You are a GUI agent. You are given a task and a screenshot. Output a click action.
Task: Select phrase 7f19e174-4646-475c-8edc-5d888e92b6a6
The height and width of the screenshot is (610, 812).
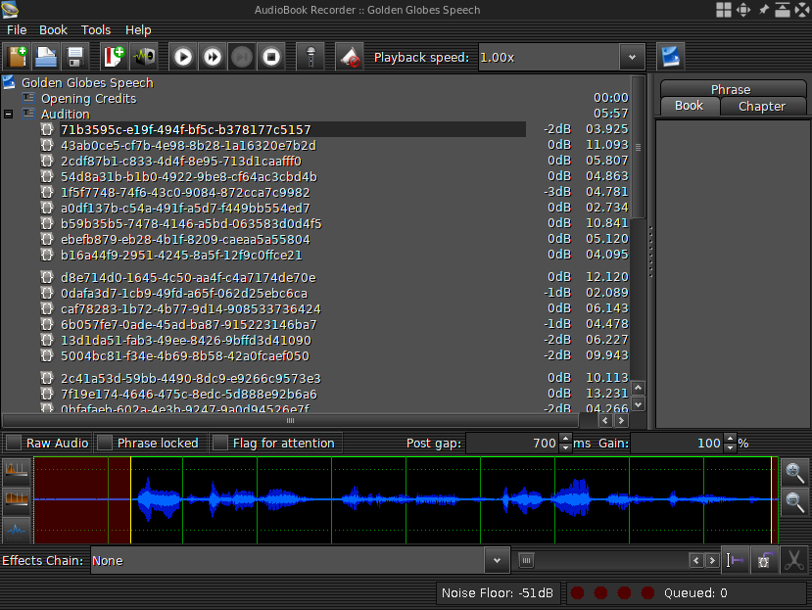[x=188, y=394]
